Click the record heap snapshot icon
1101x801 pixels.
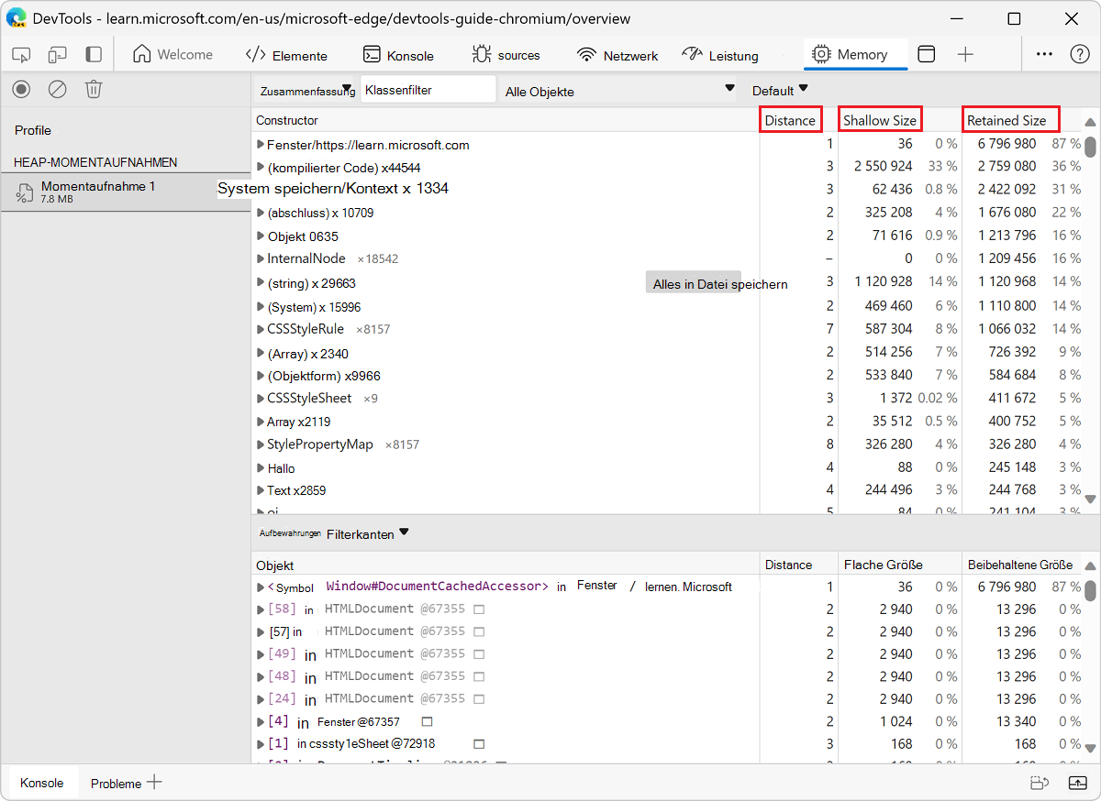[x=22, y=89]
